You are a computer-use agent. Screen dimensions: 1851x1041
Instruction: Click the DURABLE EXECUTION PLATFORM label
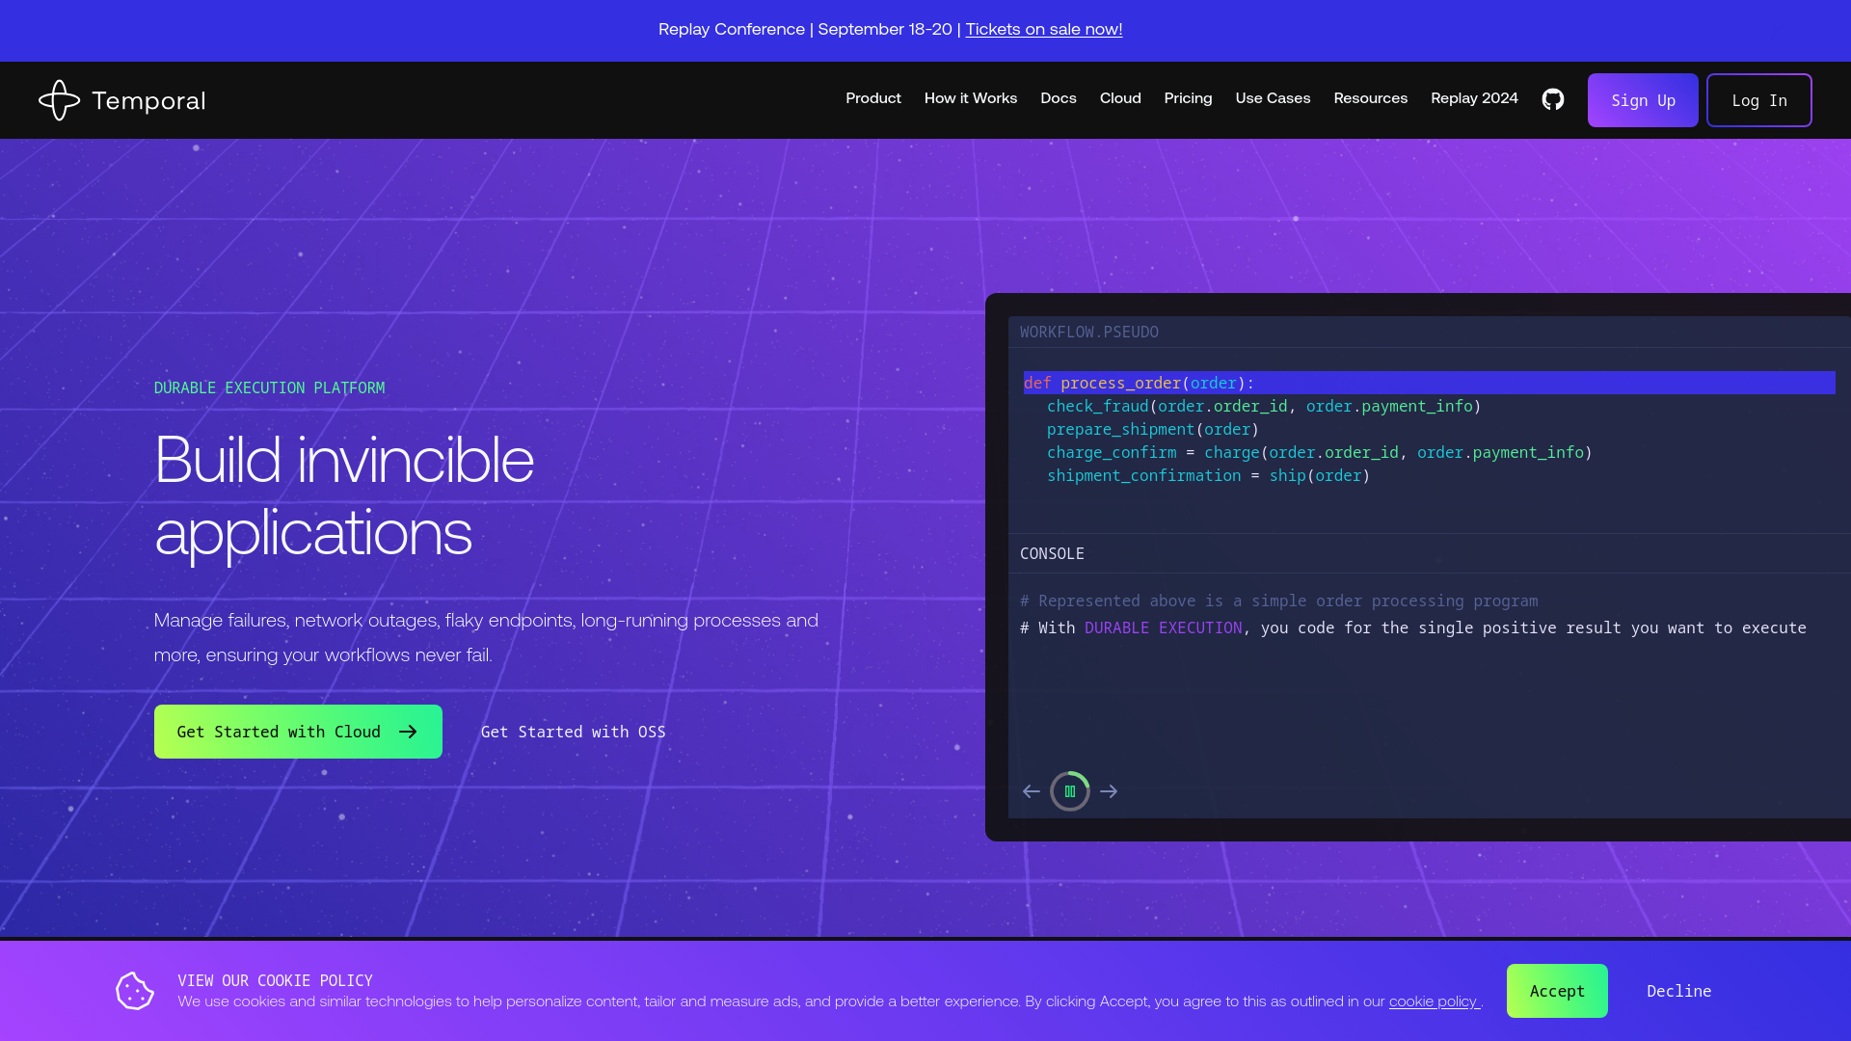click(x=269, y=387)
